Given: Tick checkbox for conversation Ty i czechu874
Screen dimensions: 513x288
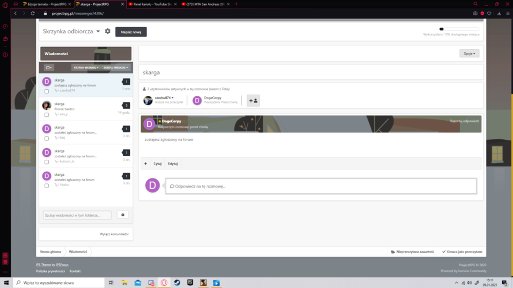Looking at the screenshot, I should [47, 91].
